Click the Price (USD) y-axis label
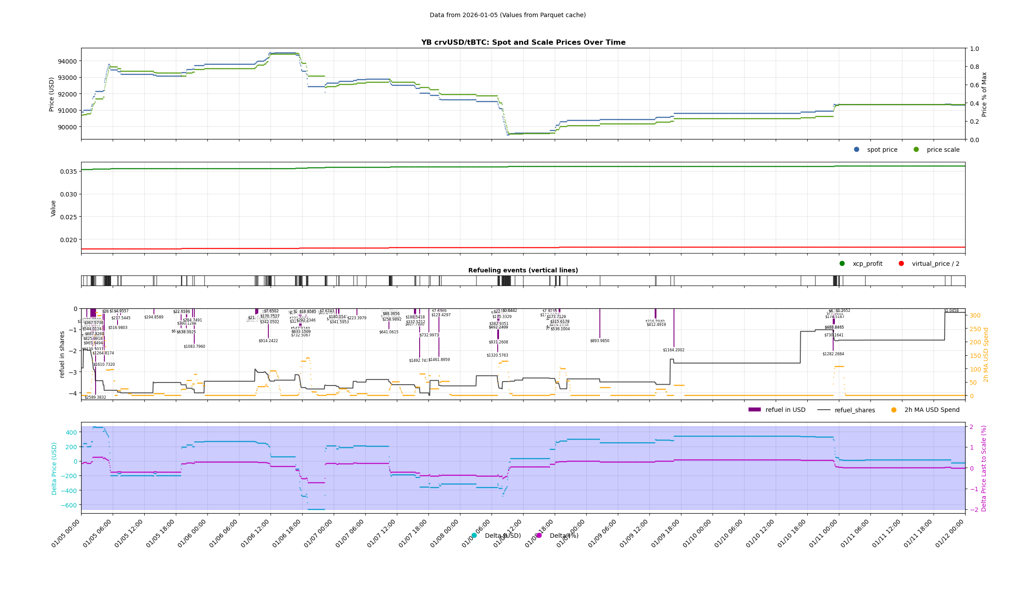1016x604 pixels. [52, 94]
